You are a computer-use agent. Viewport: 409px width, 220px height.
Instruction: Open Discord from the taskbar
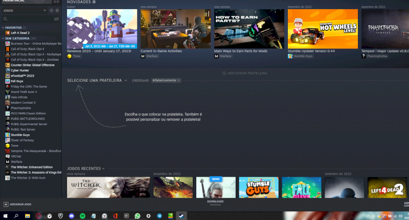tap(72, 216)
